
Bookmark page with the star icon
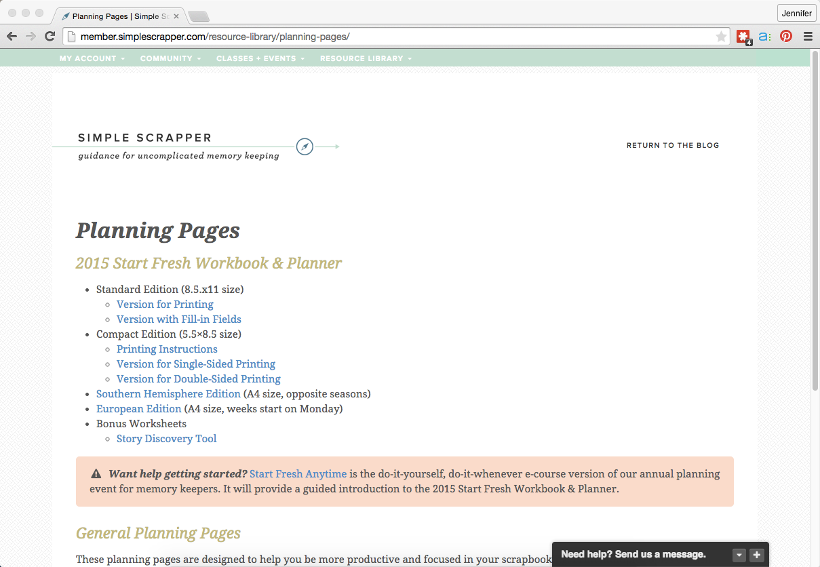[721, 37]
